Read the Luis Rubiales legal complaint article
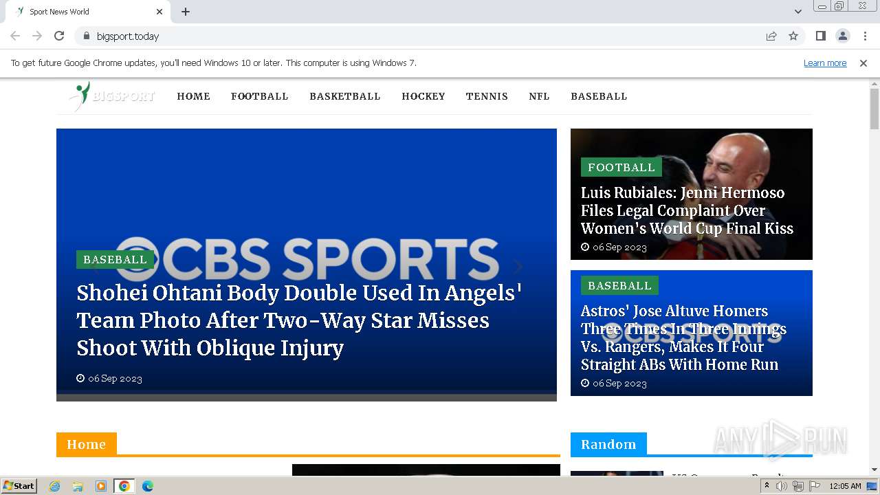This screenshot has width=880, height=495. pyautogui.click(x=687, y=210)
